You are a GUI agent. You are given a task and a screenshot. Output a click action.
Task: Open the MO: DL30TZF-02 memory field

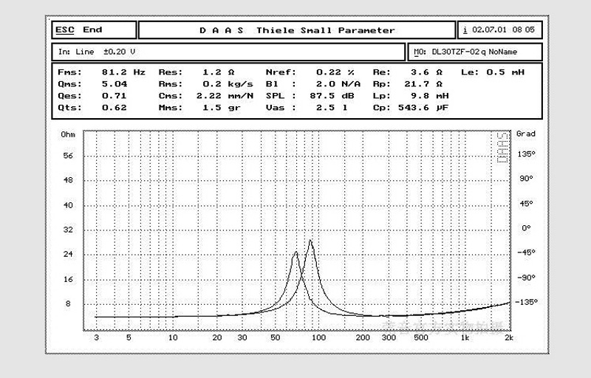[x=475, y=52]
